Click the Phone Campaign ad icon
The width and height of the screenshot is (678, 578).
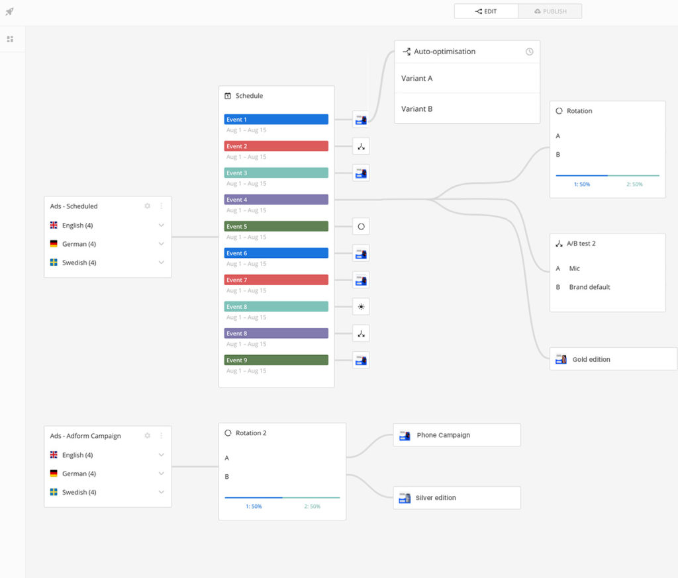pos(405,435)
